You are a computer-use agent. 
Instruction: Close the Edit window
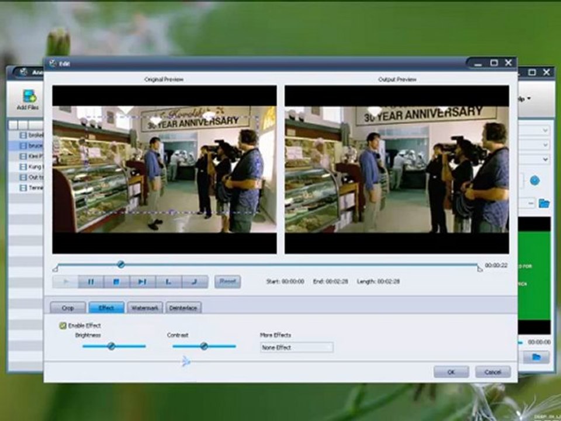508,63
